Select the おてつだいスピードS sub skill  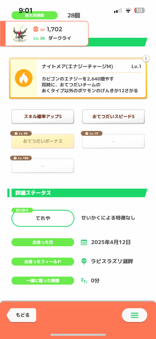[113, 117]
